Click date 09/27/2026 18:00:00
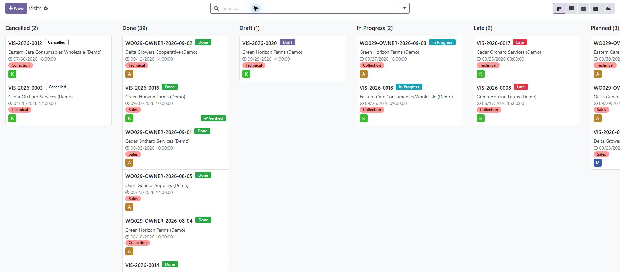Image resolution: width=620 pixels, height=272 pixels. 386,59
